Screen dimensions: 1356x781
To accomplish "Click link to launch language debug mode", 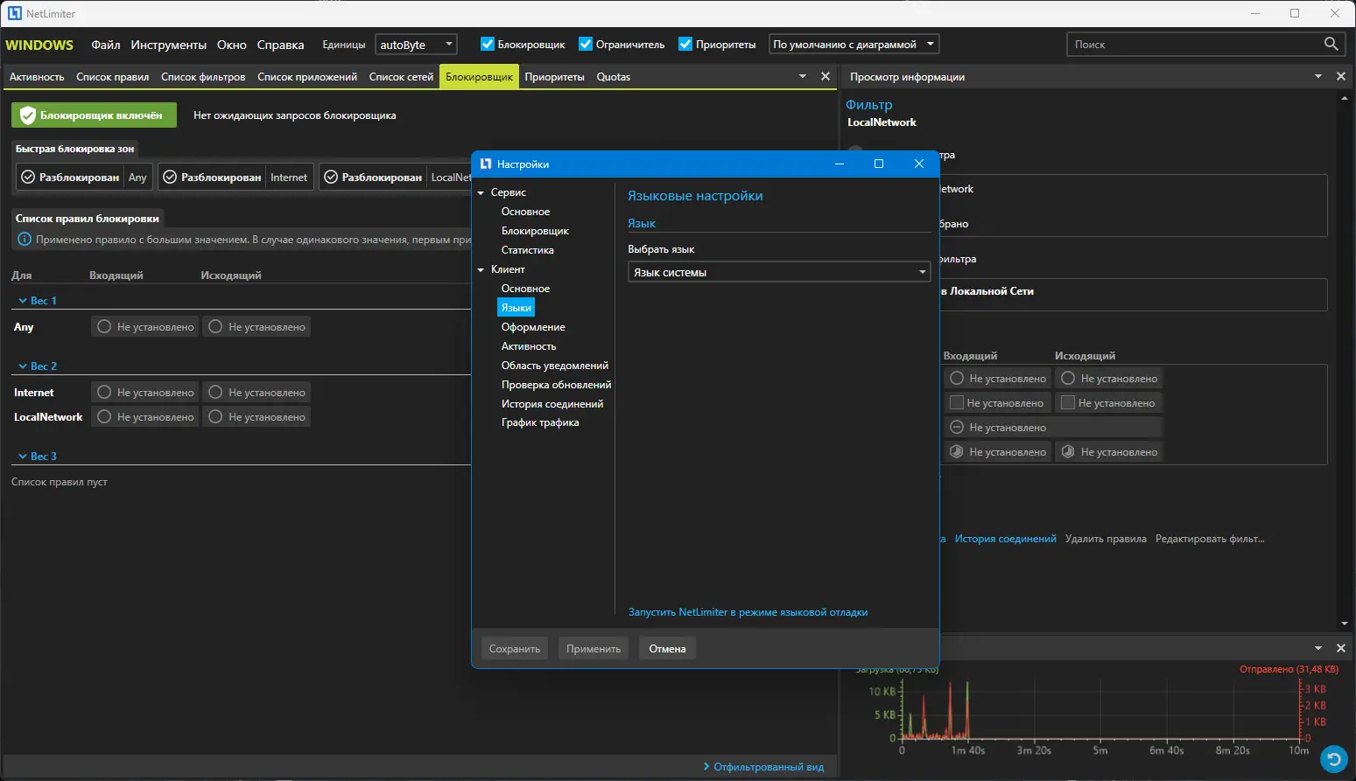I will click(x=748, y=612).
